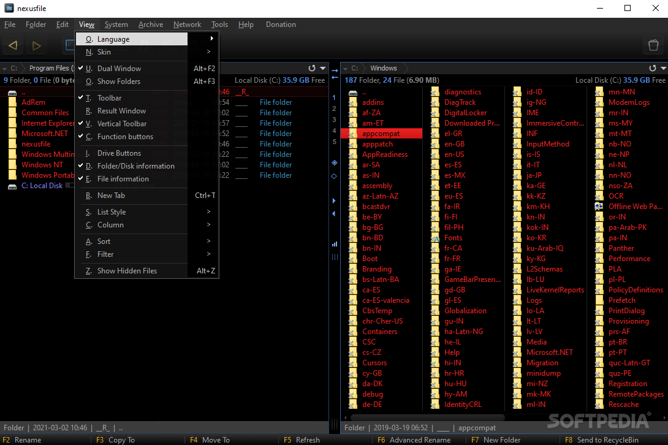Click F3 Copy To function button
The width and height of the screenshot is (668, 445).
click(x=115, y=440)
